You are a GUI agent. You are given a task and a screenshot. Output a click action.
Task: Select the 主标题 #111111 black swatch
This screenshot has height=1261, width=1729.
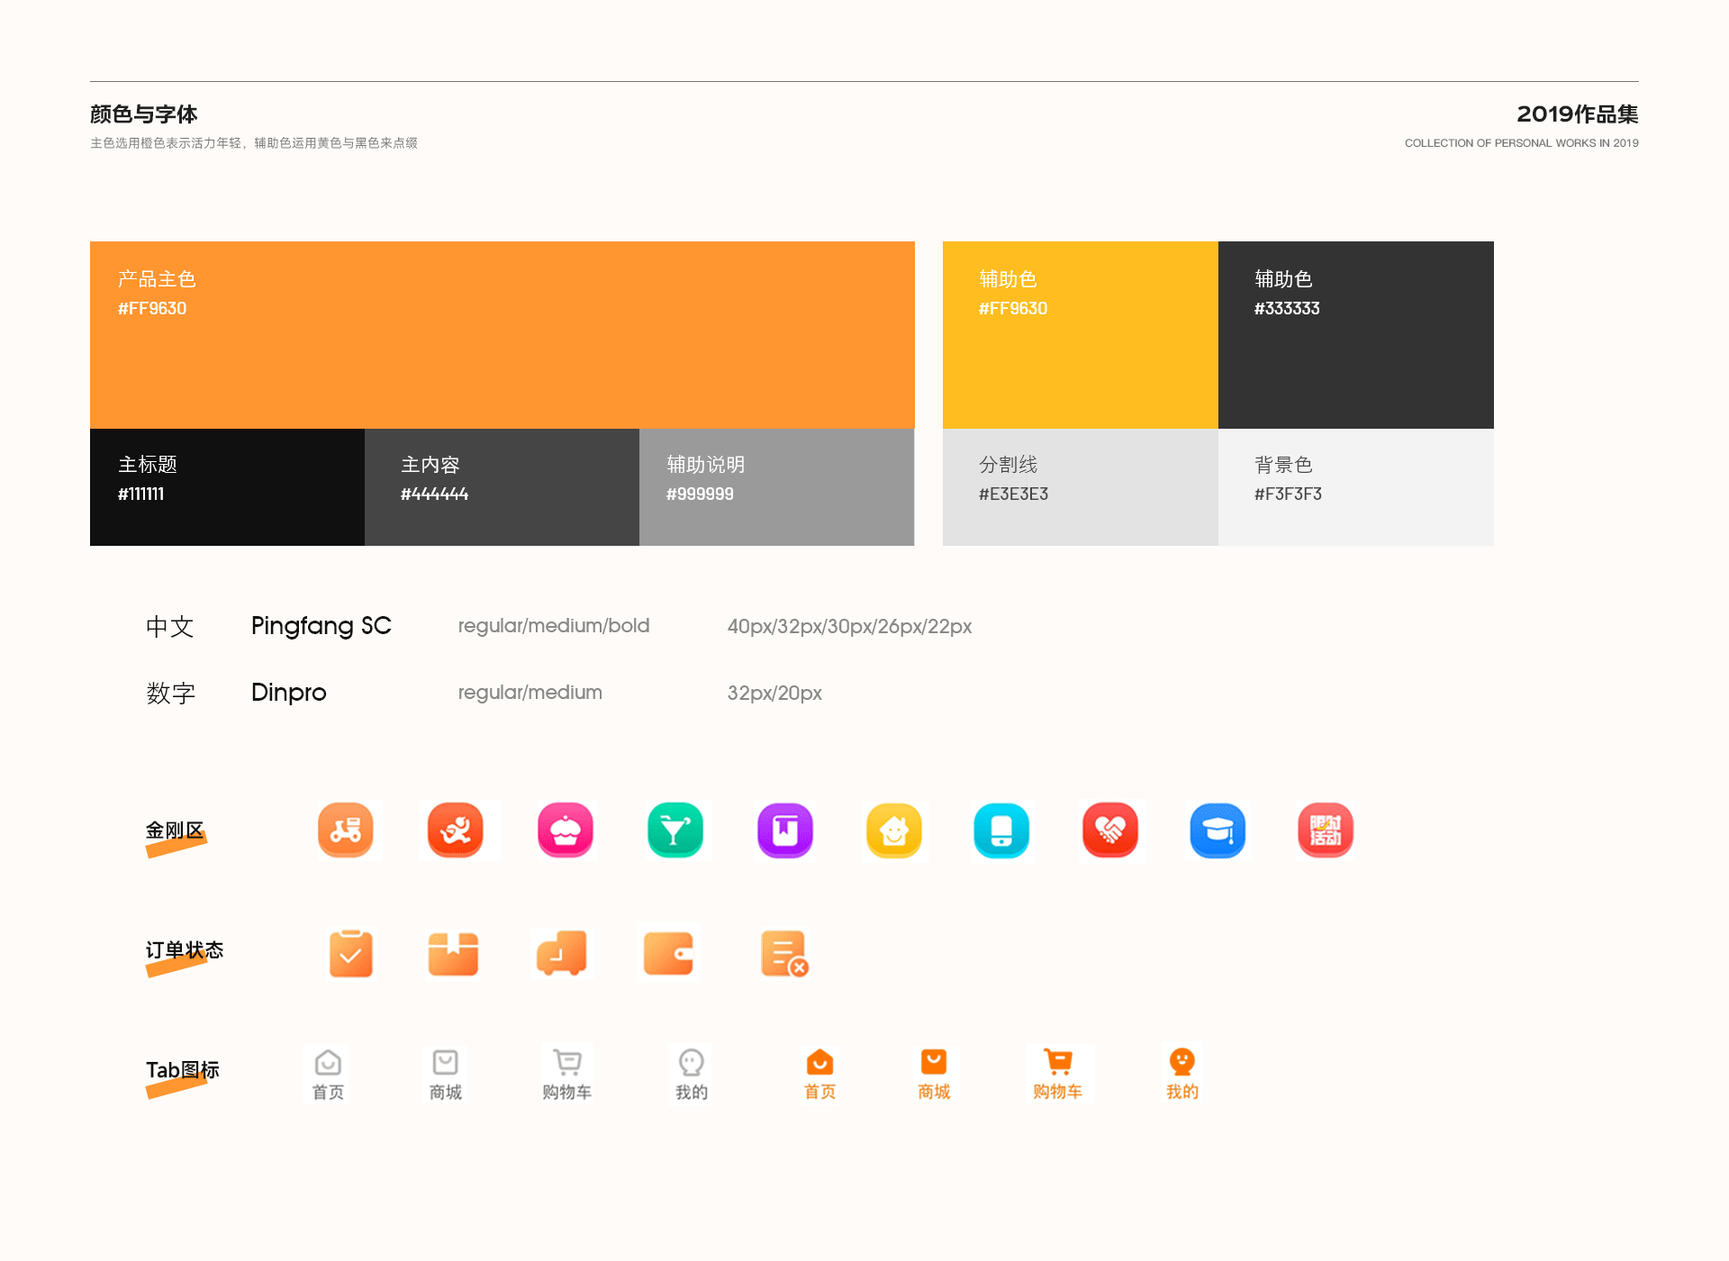click(x=227, y=487)
